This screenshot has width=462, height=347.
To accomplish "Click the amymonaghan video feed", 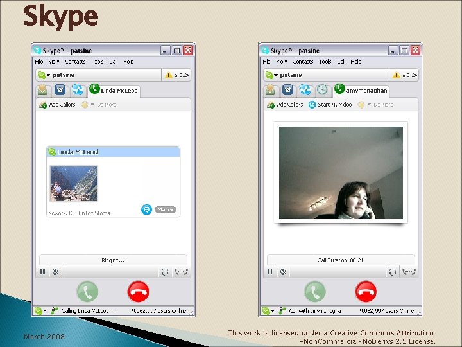I will point(341,173).
